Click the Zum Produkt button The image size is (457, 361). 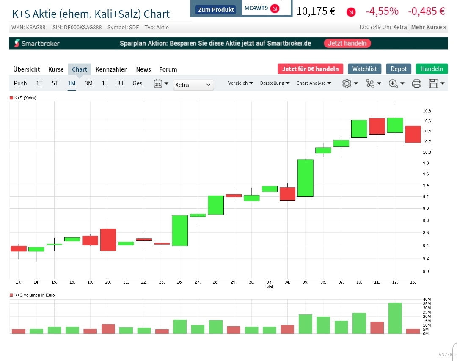[x=216, y=10]
